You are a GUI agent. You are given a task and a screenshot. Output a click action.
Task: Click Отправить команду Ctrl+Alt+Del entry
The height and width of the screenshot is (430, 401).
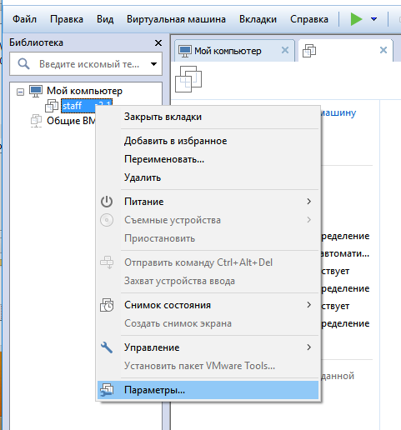(208, 262)
